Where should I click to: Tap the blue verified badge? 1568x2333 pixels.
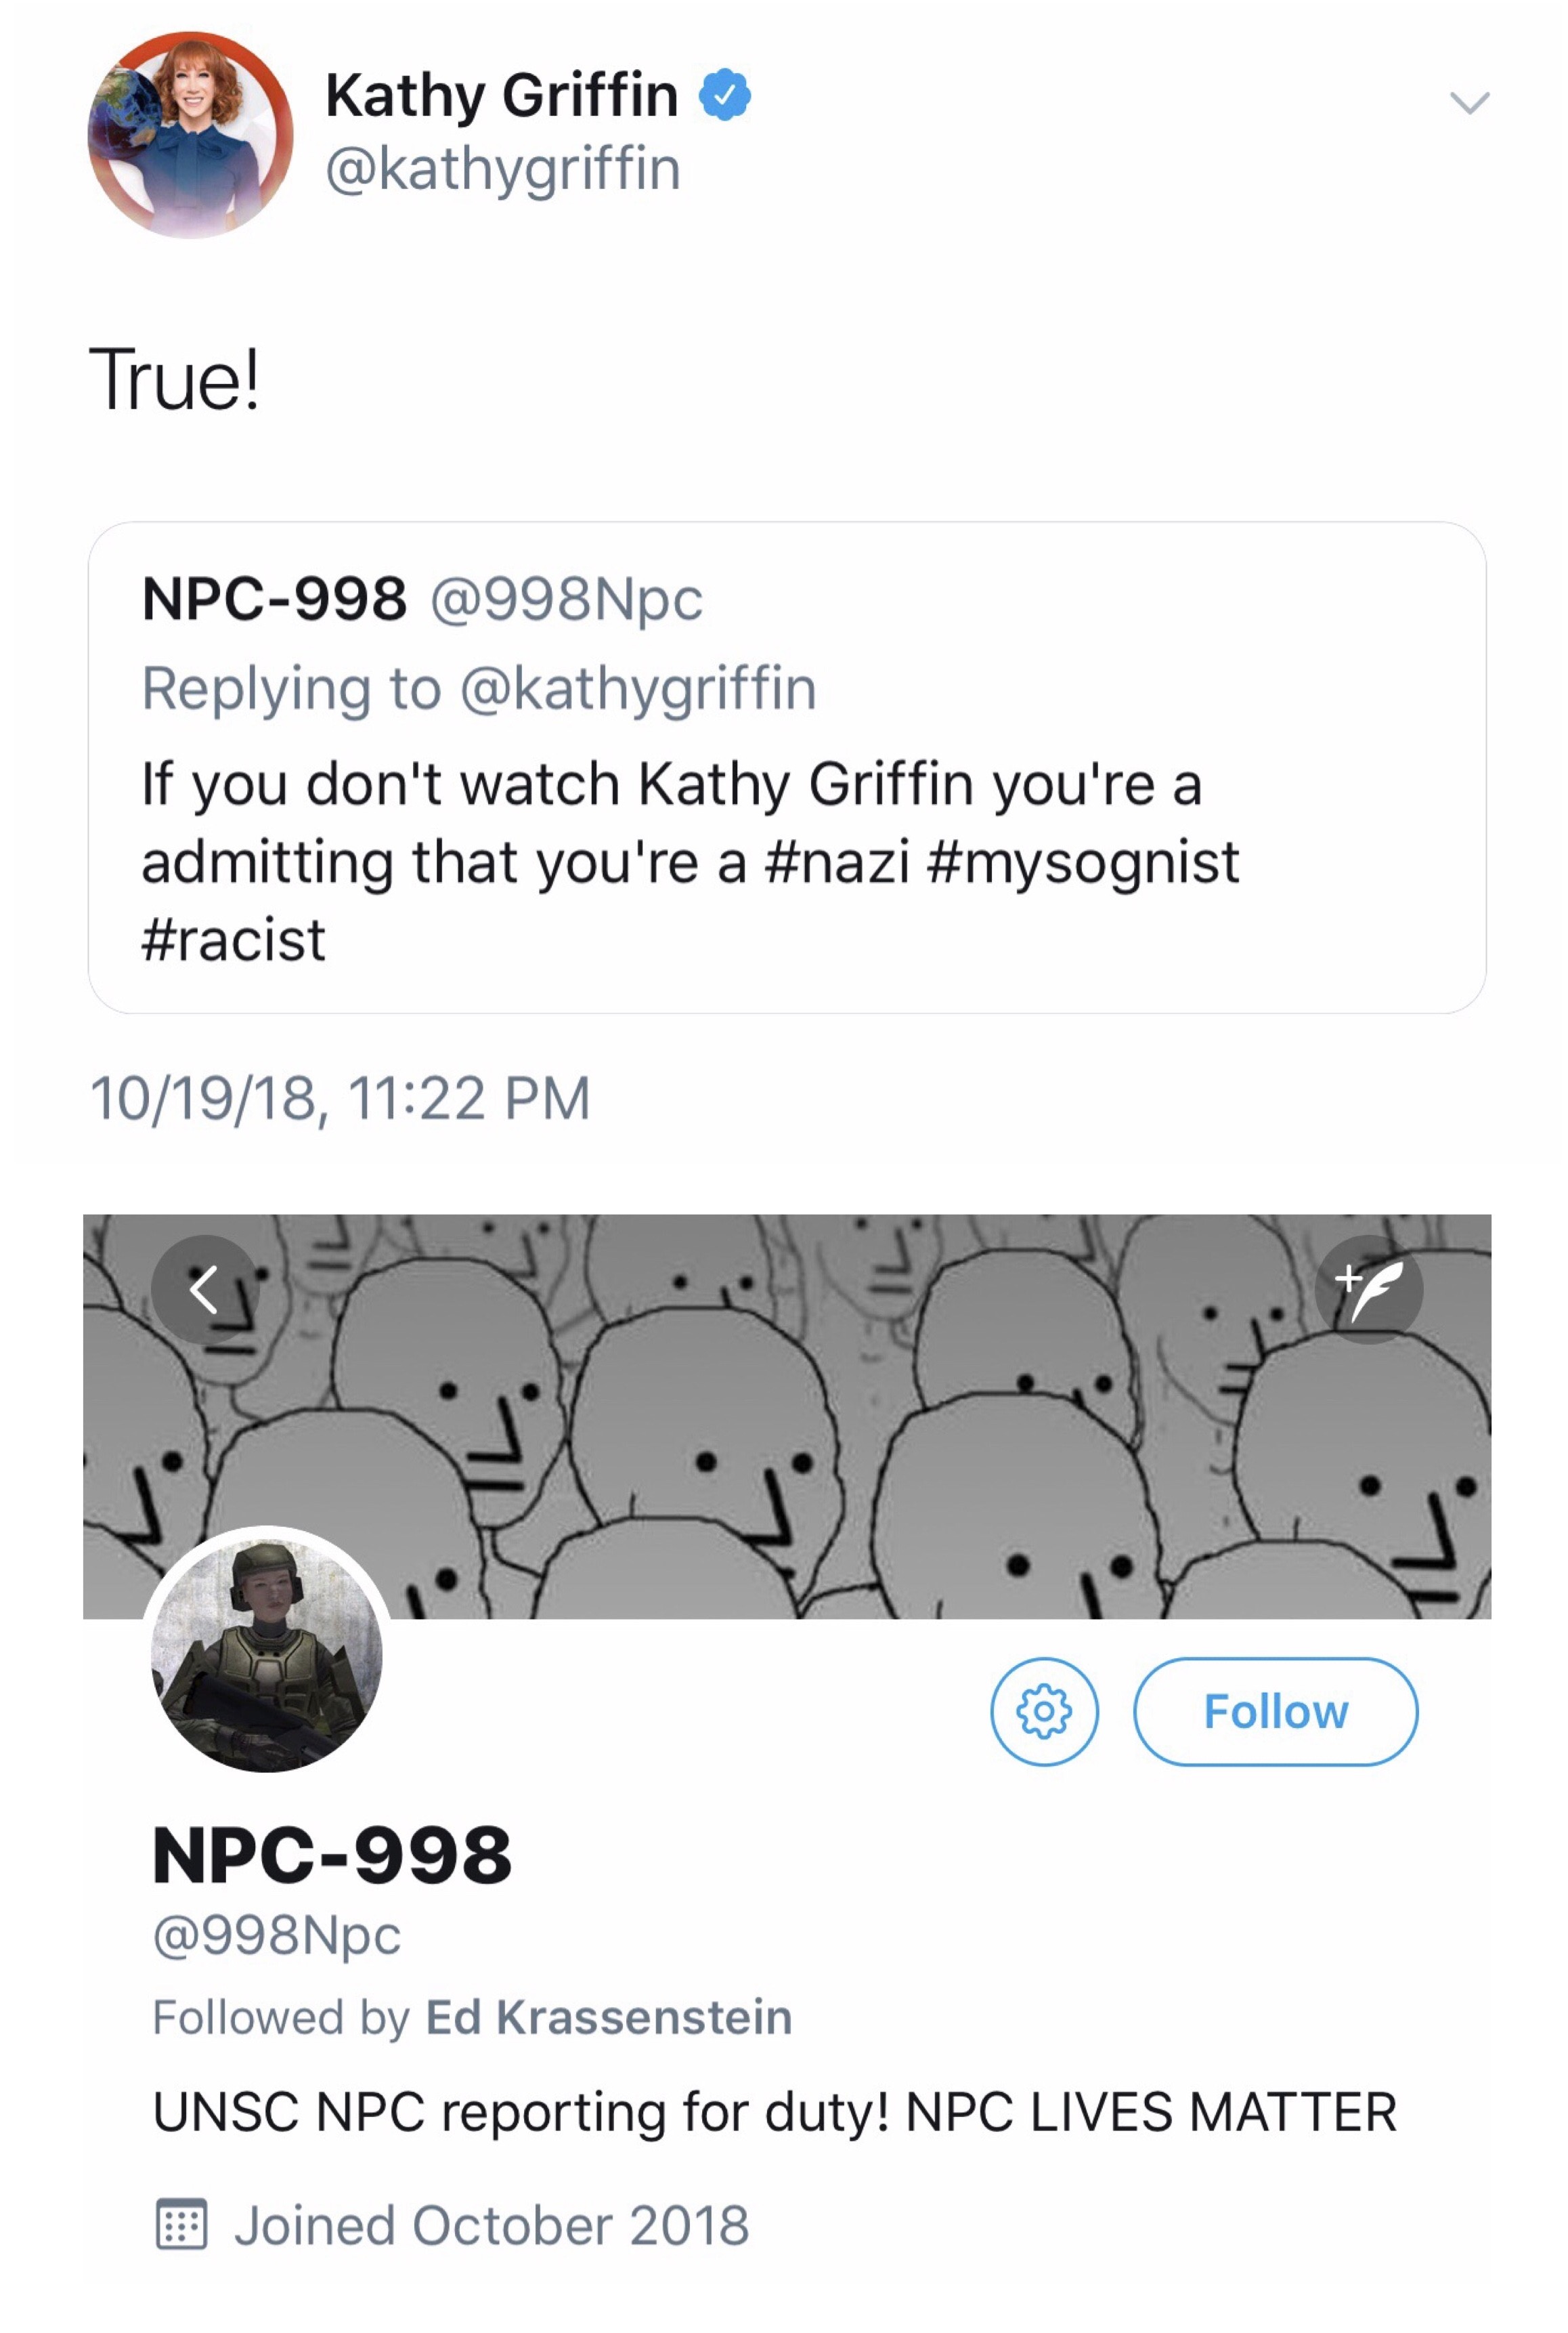[725, 95]
